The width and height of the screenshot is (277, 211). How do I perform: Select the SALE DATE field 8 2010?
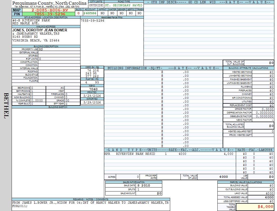[149, 185]
